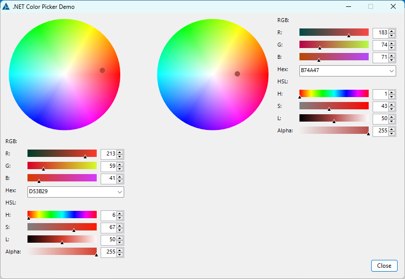Increase right panel R value with up arrow
Image resolution: width=405 pixels, height=279 pixels.
click(392, 31)
